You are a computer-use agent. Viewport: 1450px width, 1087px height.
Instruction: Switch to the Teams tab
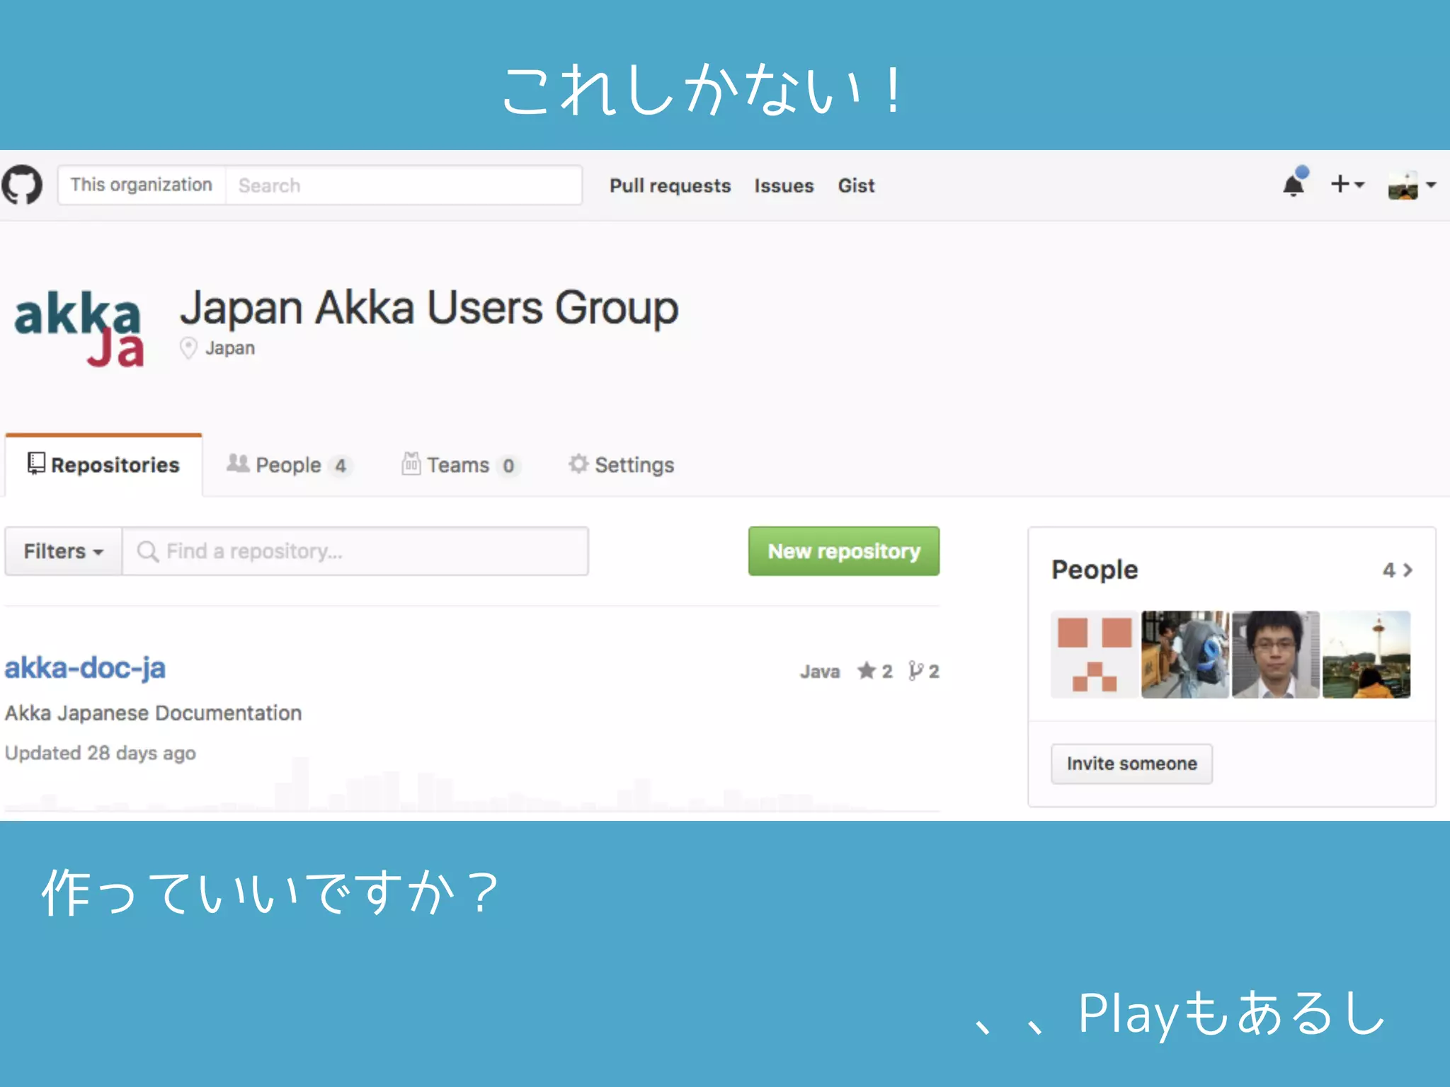coord(460,465)
